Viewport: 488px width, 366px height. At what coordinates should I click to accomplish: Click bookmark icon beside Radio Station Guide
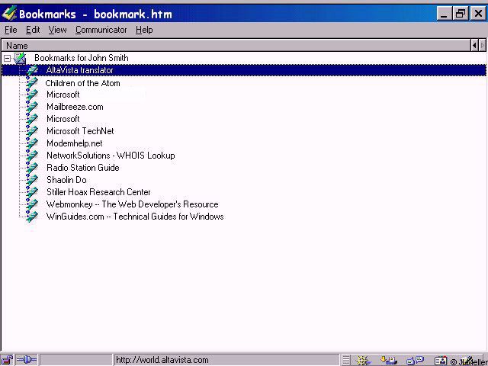click(32, 168)
